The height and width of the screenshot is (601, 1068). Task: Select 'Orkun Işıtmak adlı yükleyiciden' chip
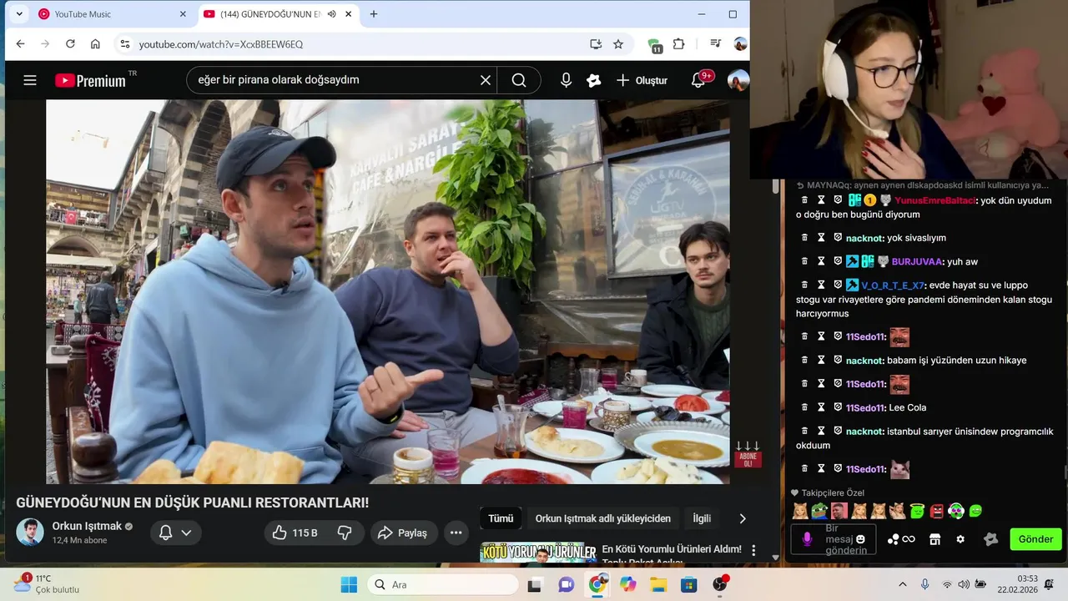[602, 518]
